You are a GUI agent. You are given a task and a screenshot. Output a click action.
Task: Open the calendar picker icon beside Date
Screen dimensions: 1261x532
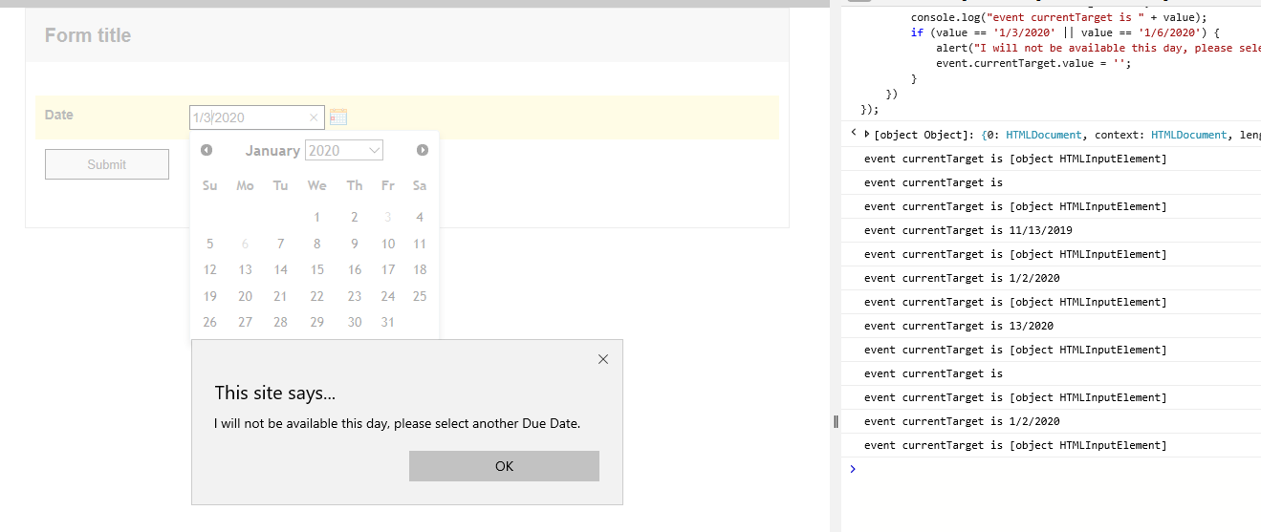(x=337, y=117)
